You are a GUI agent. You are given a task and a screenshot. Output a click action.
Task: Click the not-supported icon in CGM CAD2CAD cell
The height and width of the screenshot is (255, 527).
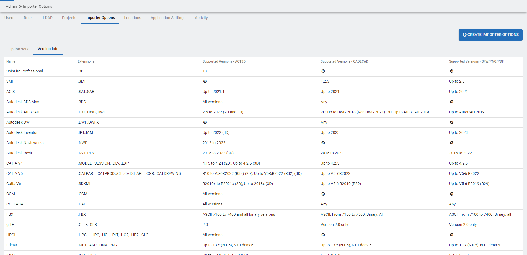click(323, 194)
